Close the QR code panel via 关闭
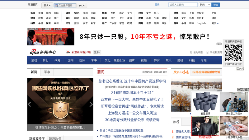 click(x=240, y=68)
